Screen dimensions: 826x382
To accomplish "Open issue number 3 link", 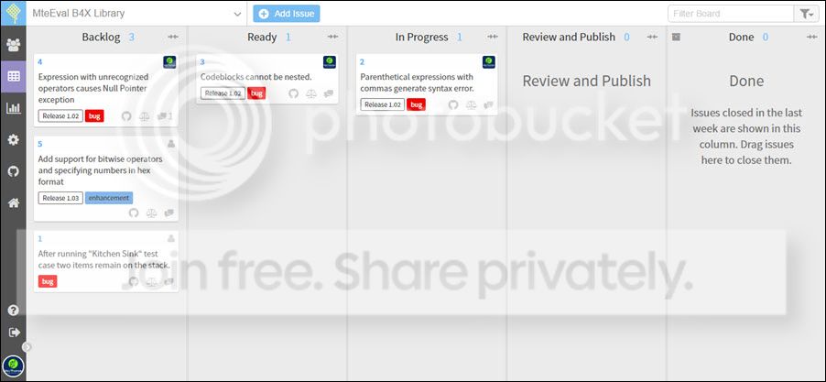I will click(x=202, y=62).
